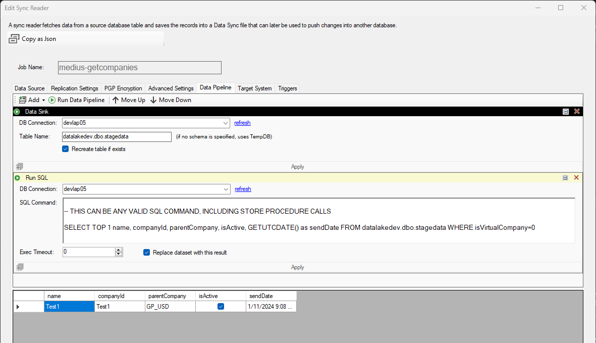The width and height of the screenshot is (596, 343).
Task: Click the Move Down arrow icon
Action: pos(153,100)
